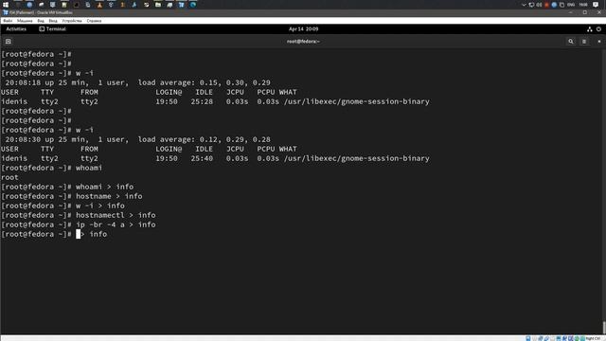Click the blue Edge icon at taskbar's right end
Screen dimensions: 606x341
pos(193,5)
